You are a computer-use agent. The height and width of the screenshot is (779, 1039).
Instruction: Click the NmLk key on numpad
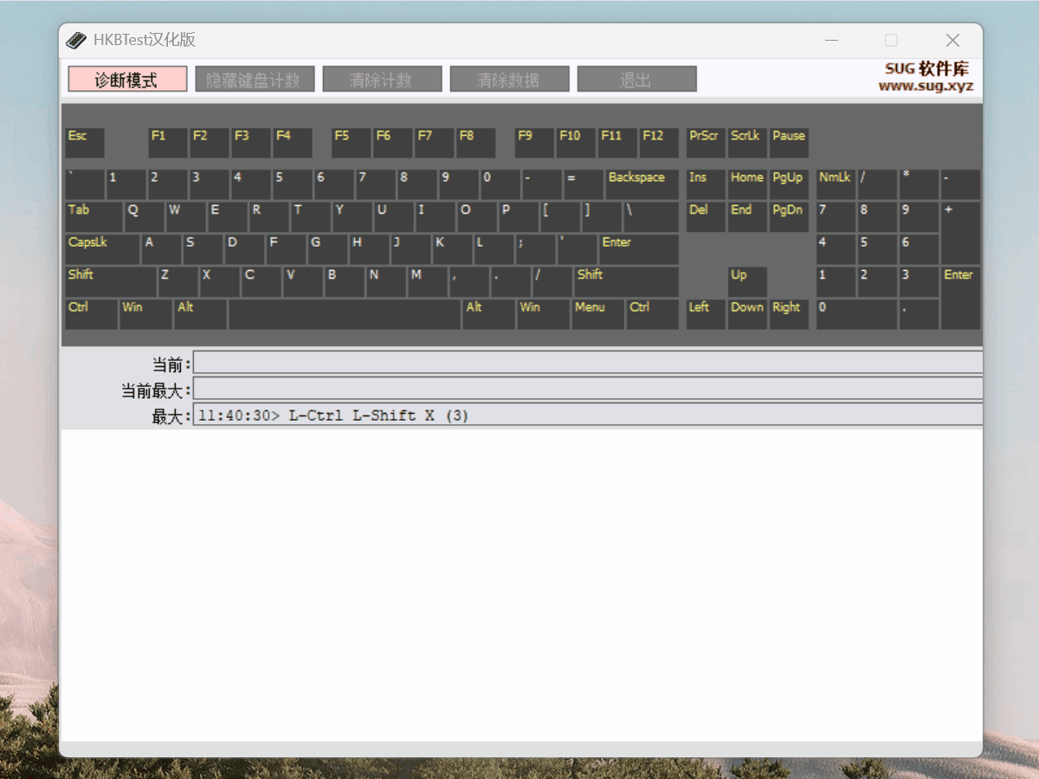[x=836, y=184]
